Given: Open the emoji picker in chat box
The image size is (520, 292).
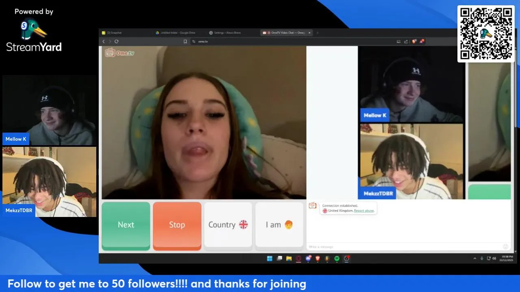Looking at the screenshot, I should pyautogui.click(x=506, y=247).
